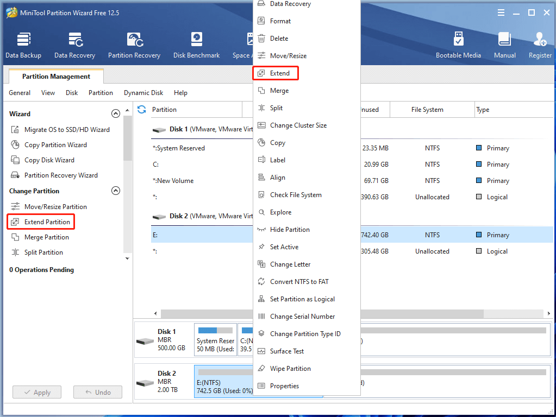
Task: Collapse the Wizard section
Action: point(115,114)
